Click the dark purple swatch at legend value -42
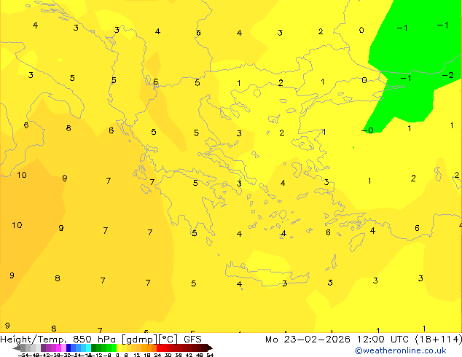This screenshot has height=357, width=462. pyautogui.click(x=43, y=348)
